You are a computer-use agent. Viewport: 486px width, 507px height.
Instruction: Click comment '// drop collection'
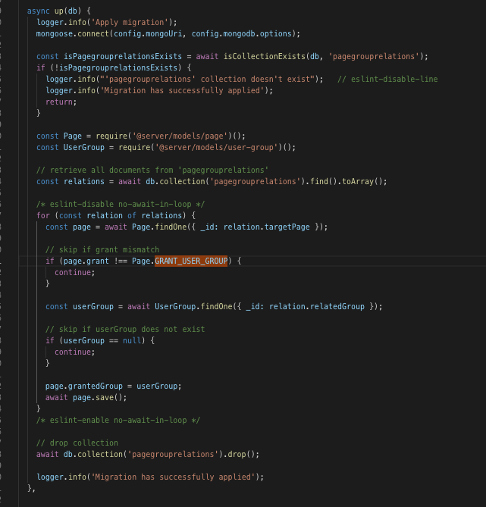[77, 443]
